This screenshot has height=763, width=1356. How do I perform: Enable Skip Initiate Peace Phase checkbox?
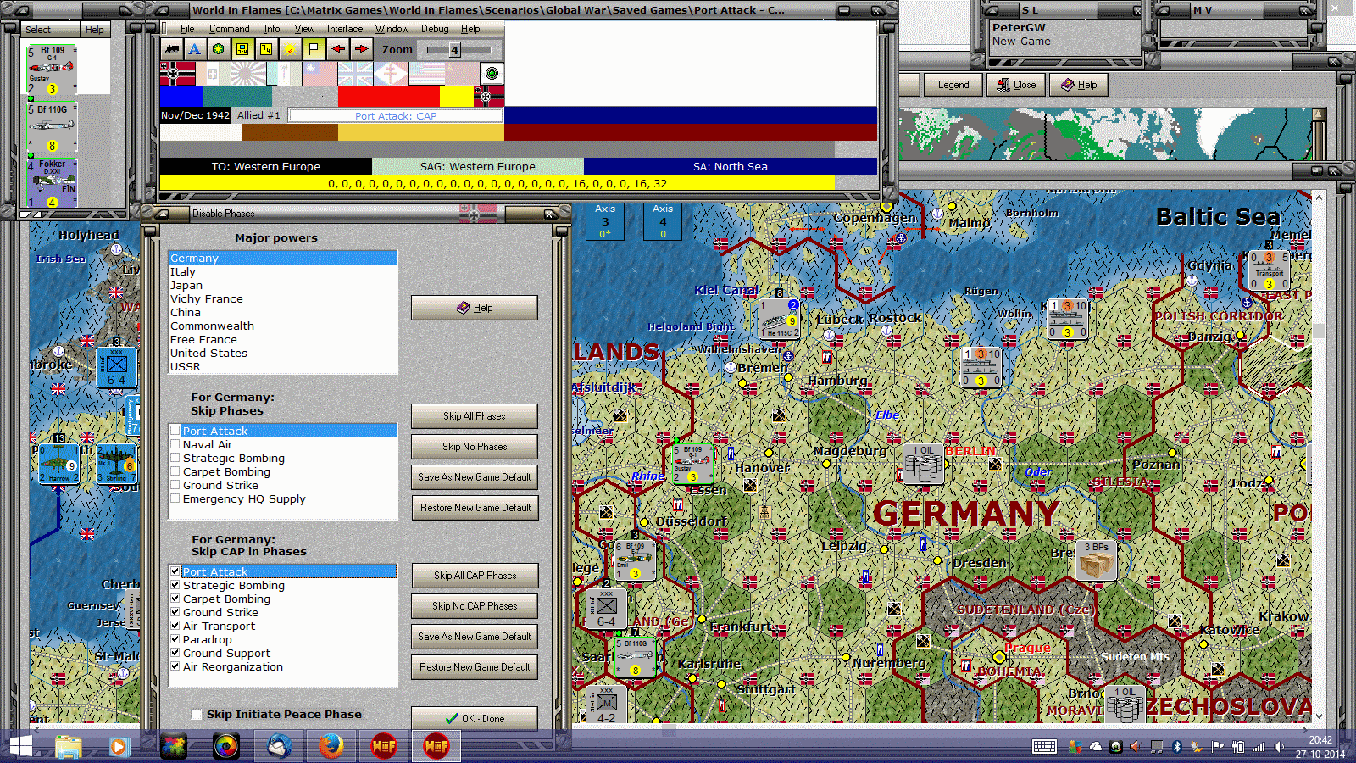pyautogui.click(x=197, y=714)
